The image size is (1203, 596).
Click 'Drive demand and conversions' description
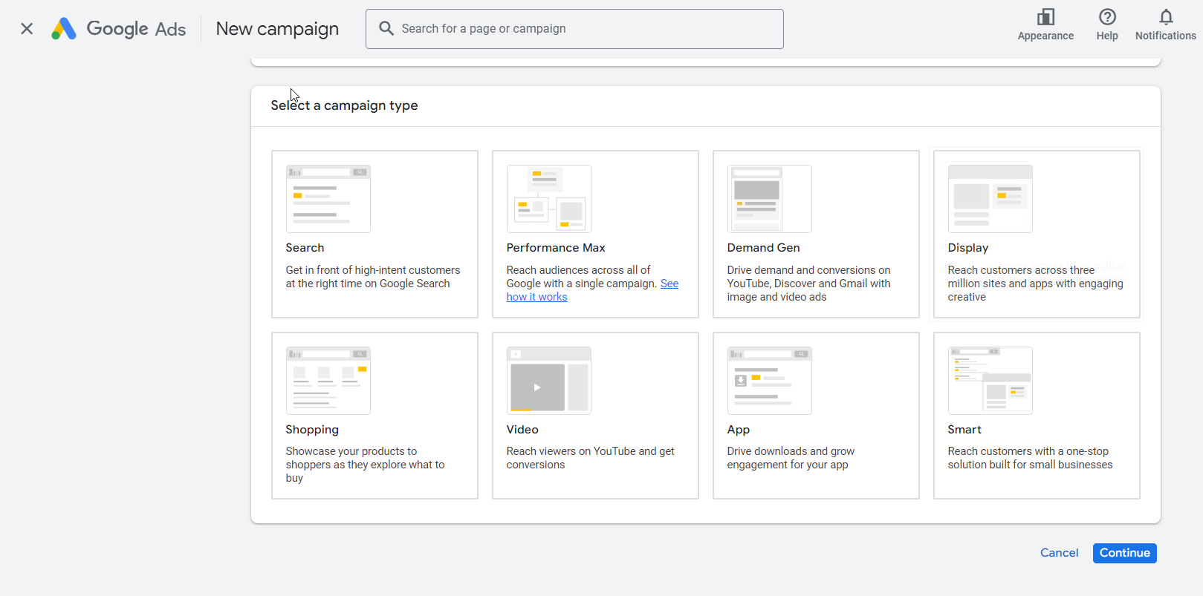[808, 284]
